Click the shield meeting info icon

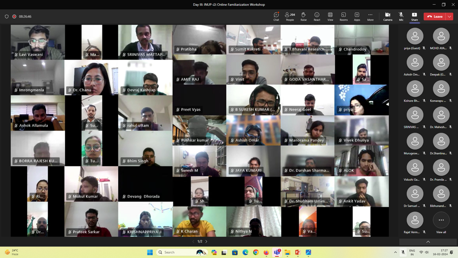6,16
